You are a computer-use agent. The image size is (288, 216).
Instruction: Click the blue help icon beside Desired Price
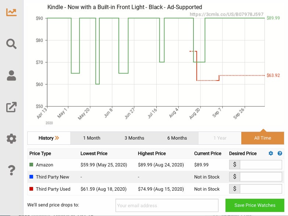pos(280,153)
